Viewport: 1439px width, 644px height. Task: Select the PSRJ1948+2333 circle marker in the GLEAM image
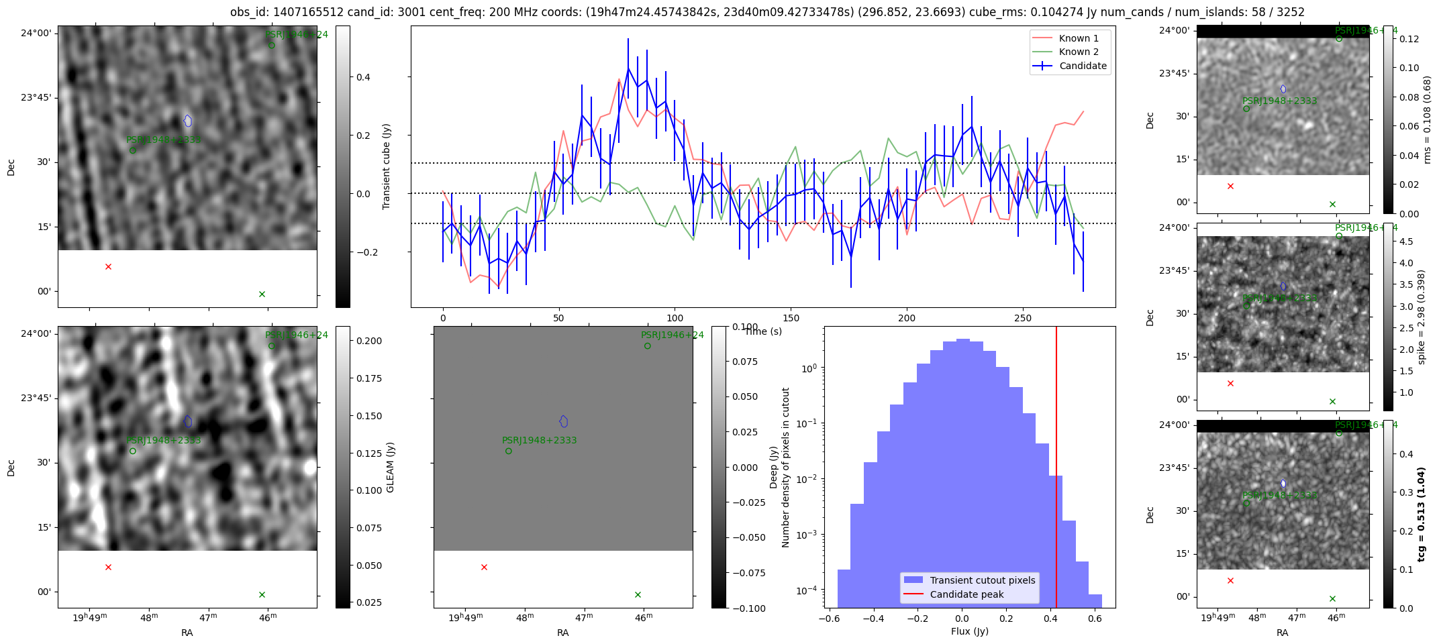pos(133,451)
